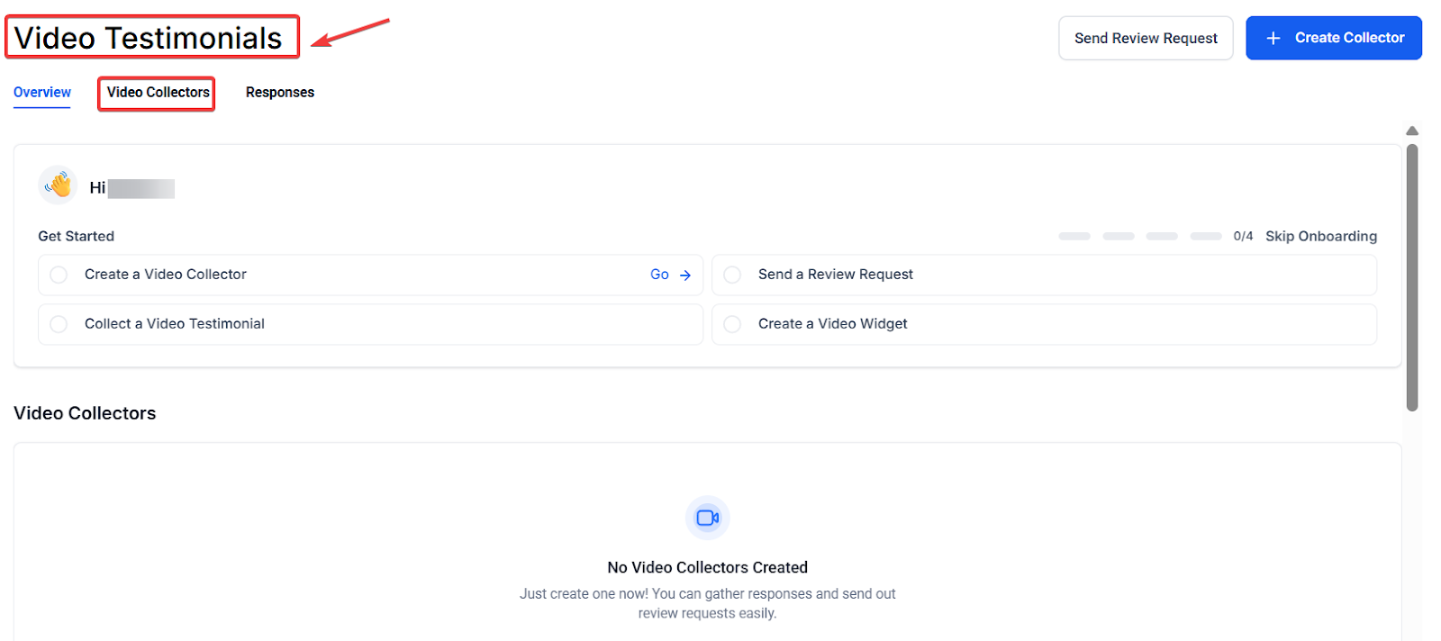Open the Overview tab
1441x641 pixels.
tap(42, 93)
